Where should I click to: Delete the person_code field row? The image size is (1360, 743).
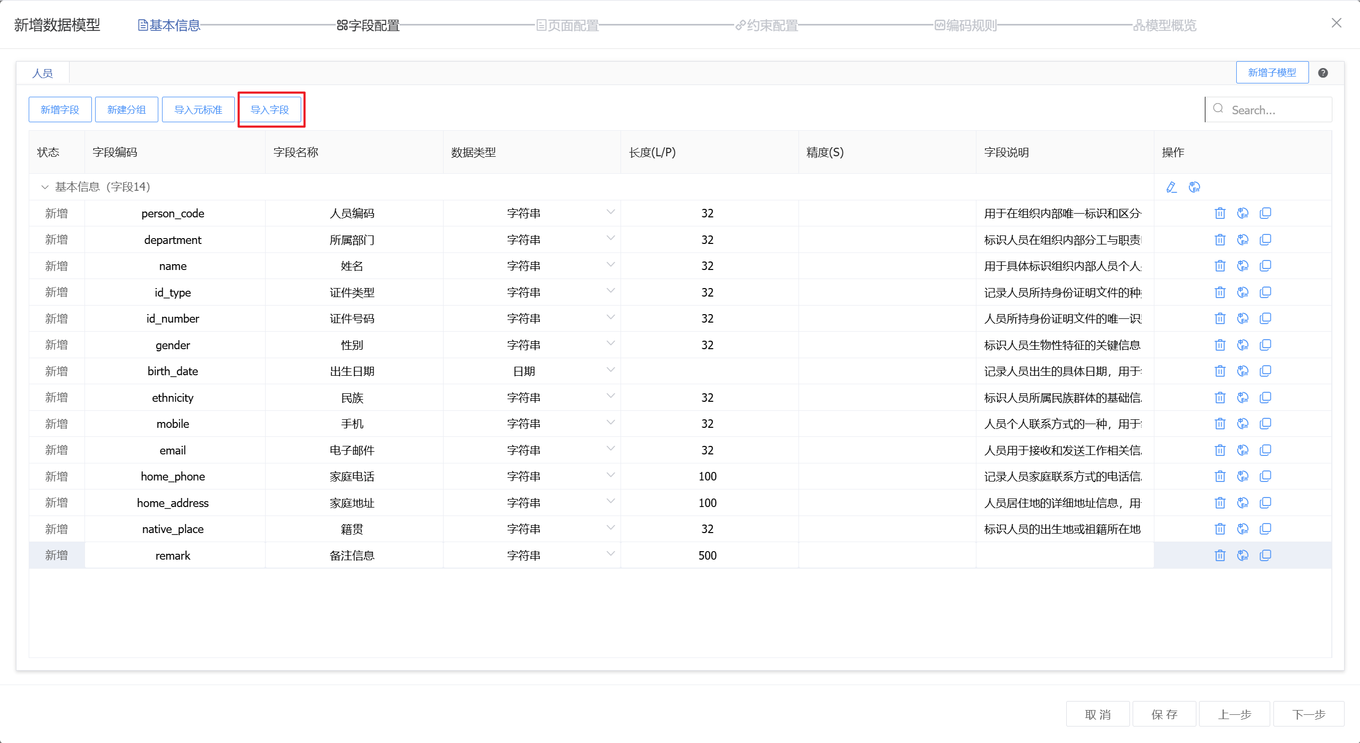click(1220, 213)
